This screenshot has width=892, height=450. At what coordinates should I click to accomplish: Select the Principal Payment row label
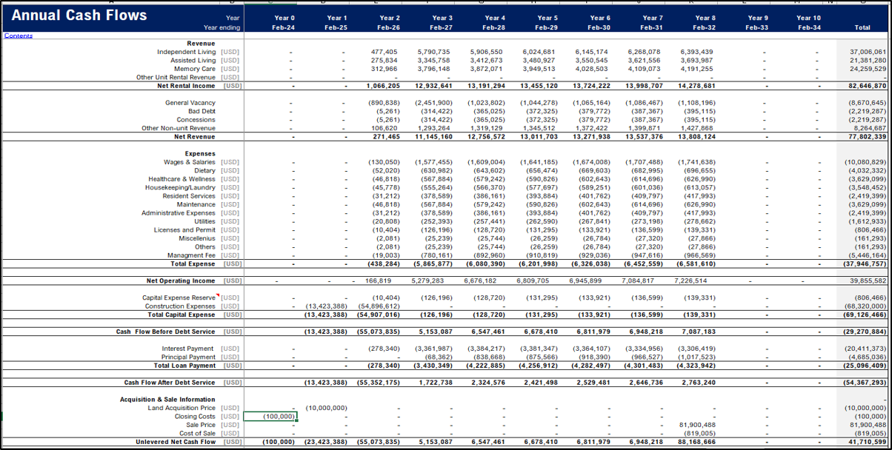(188, 357)
